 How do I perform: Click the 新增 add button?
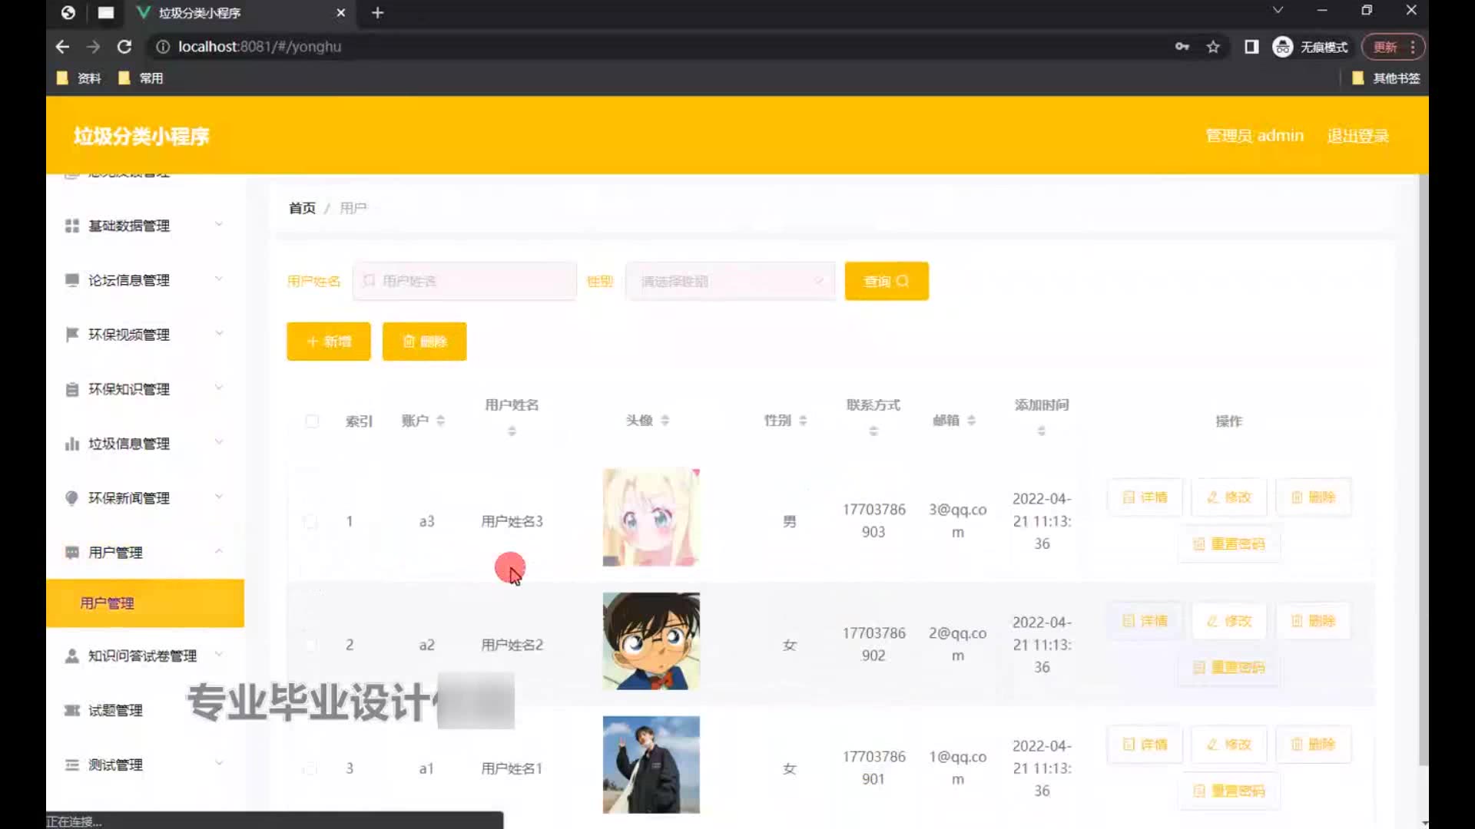pos(329,342)
